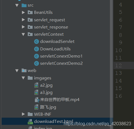134x129 pixels.
Task: Click the imgages folder icon
Action: pos(30,78)
